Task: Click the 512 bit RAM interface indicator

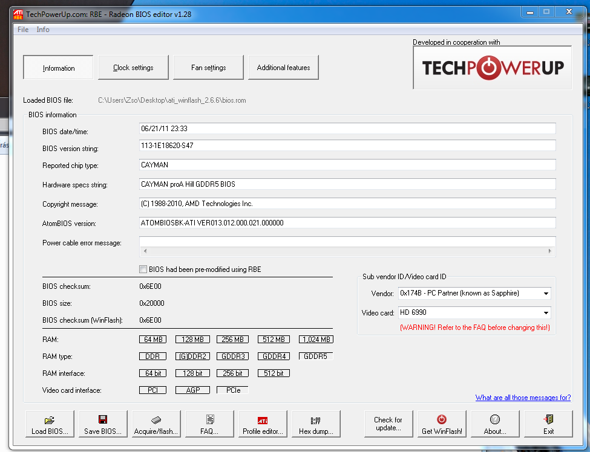Action: [274, 373]
